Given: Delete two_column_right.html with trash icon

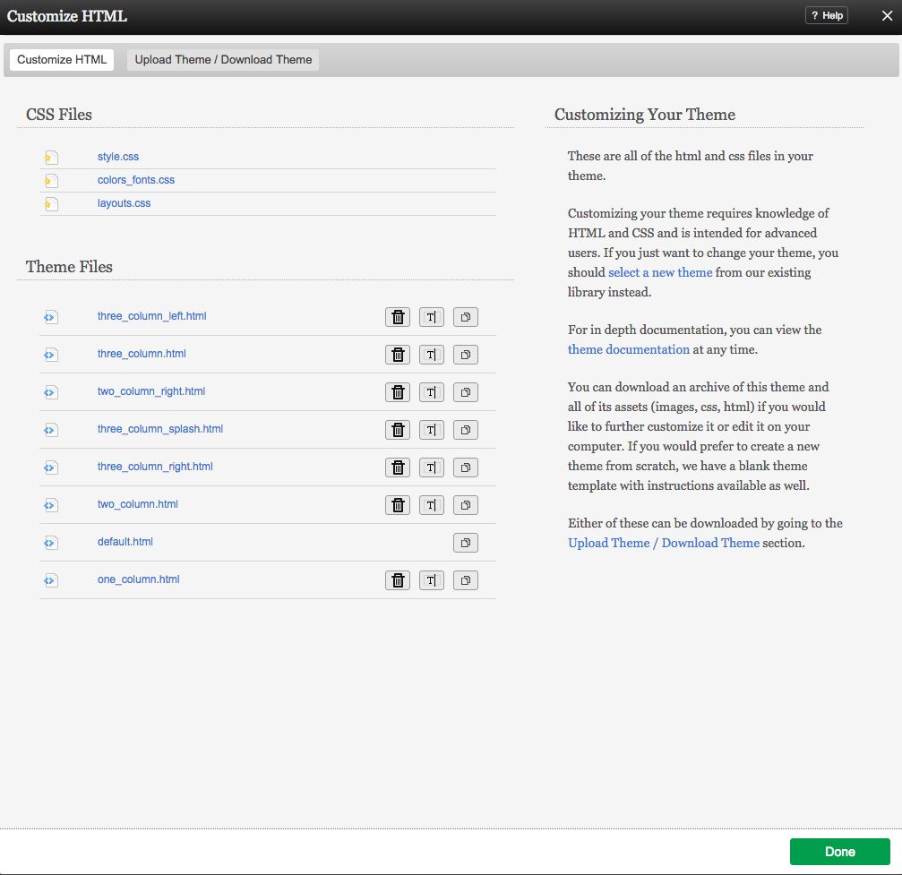Looking at the screenshot, I should pos(398,392).
